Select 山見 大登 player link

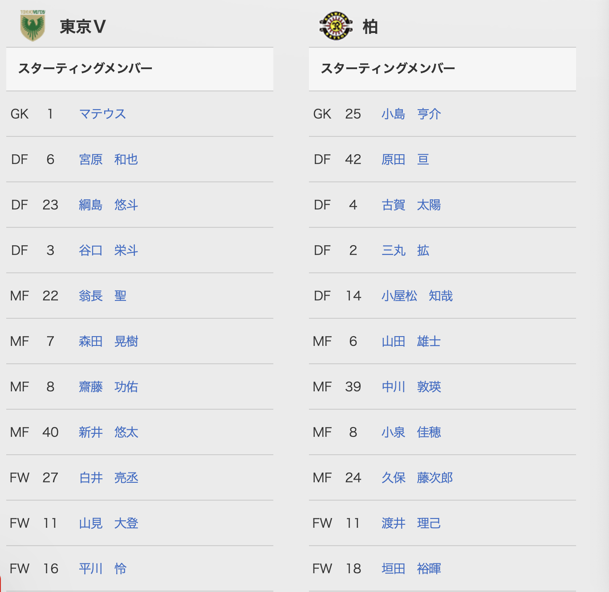coord(108,523)
